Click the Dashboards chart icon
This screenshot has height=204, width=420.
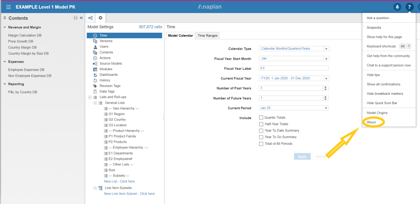click(x=95, y=75)
